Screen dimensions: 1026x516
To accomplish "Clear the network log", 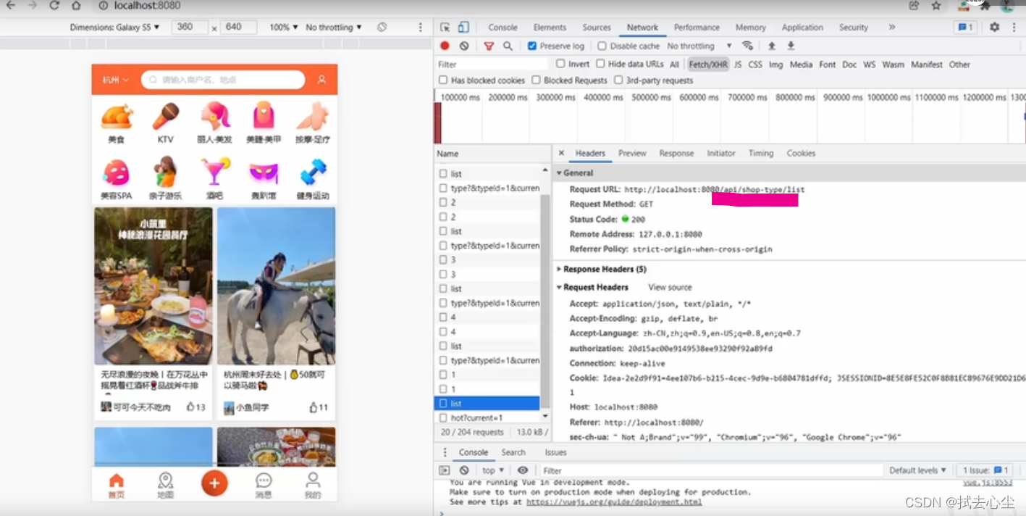I will click(x=464, y=46).
